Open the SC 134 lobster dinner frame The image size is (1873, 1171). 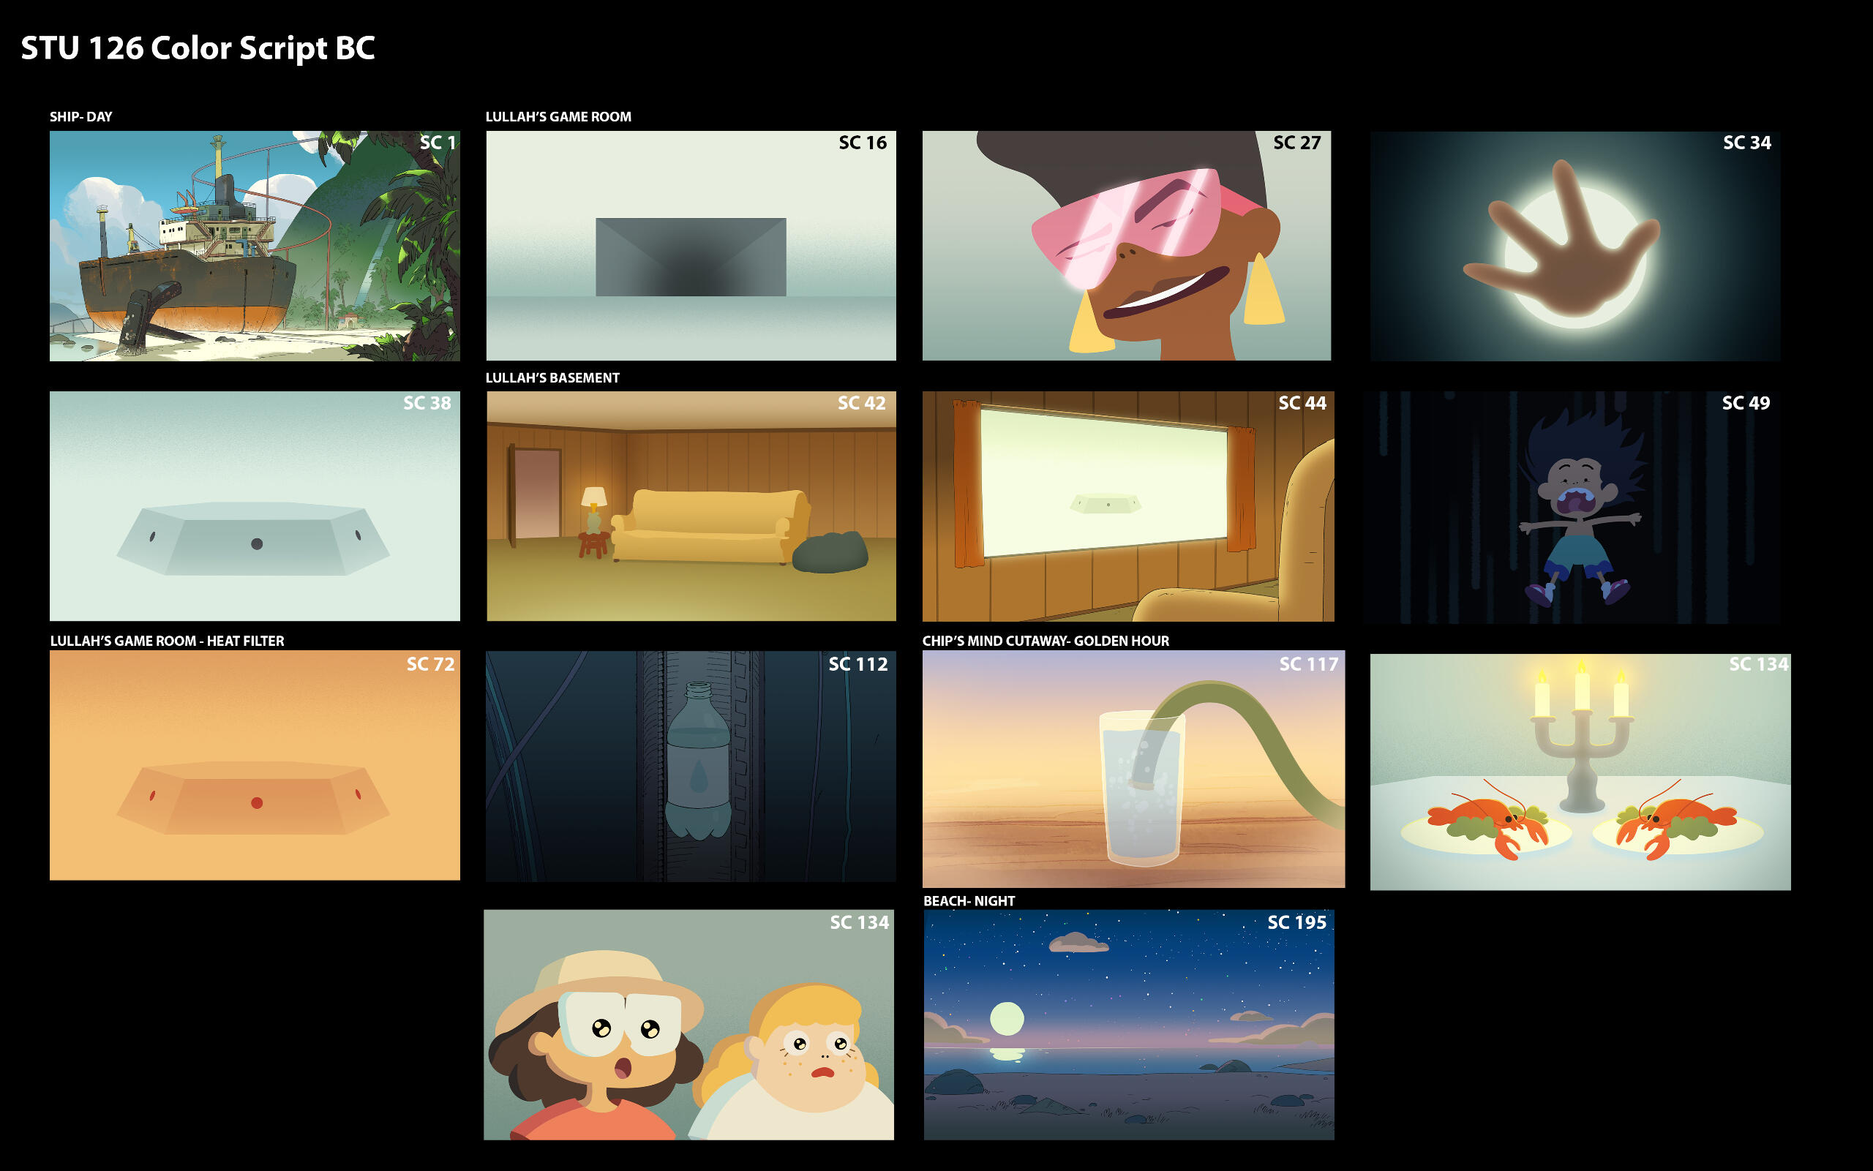pyautogui.click(x=1580, y=772)
